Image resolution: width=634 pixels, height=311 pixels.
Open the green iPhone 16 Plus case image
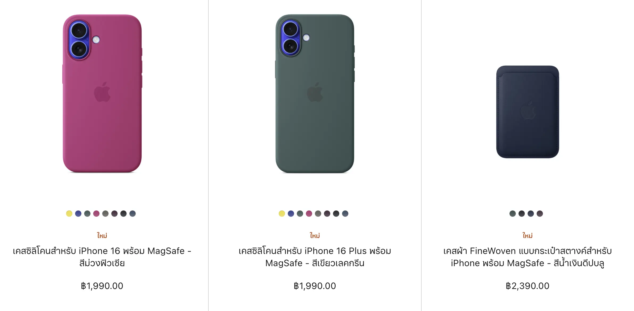point(315,93)
